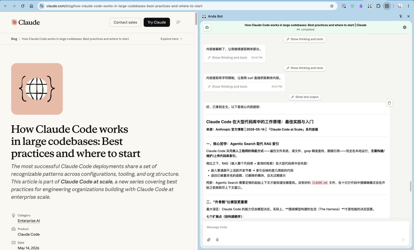Viewport: 414px width, 250px height.
Task: Click the globe-in-braces hero thumbnail
Action: tap(37, 89)
